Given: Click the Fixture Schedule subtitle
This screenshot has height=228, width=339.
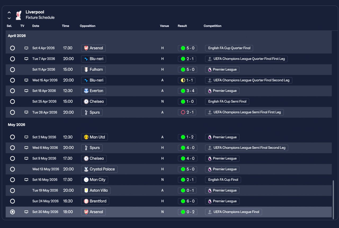Looking at the screenshot, I should (40, 18).
